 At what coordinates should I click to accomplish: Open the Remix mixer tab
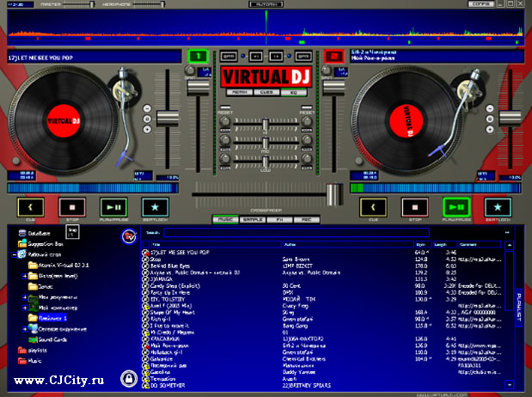coord(240,92)
